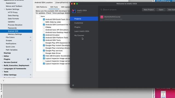The image size is (175, 98).
Task: Enable Android Auto API Simulators
Action: click(44, 30)
